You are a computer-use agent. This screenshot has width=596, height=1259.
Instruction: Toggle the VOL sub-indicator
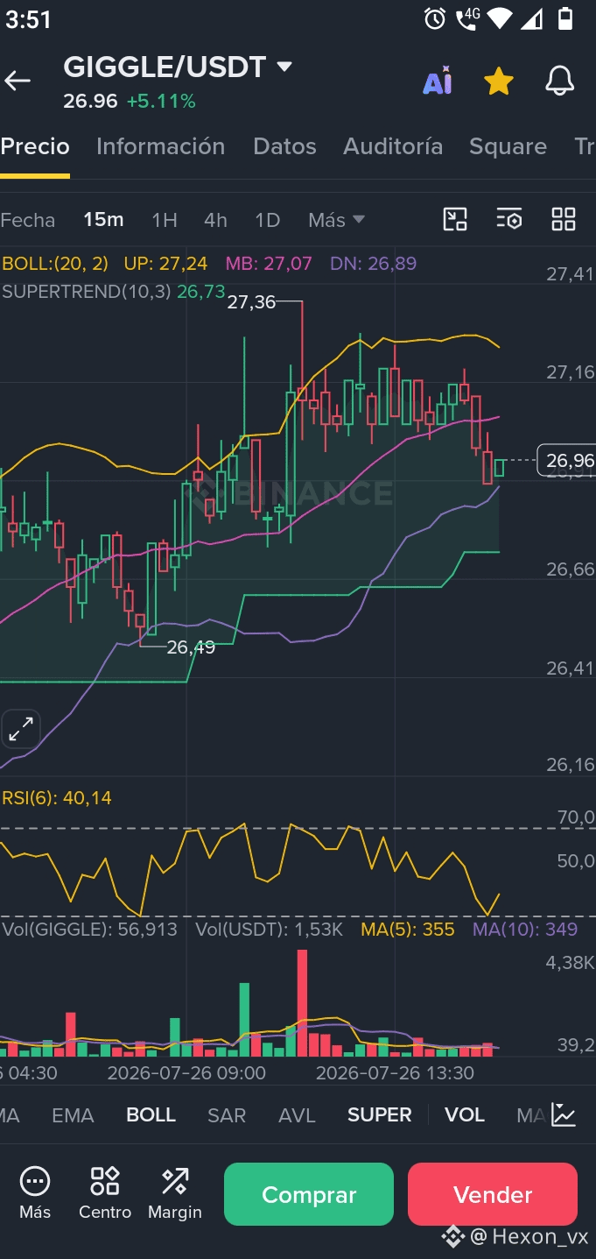click(x=465, y=1115)
